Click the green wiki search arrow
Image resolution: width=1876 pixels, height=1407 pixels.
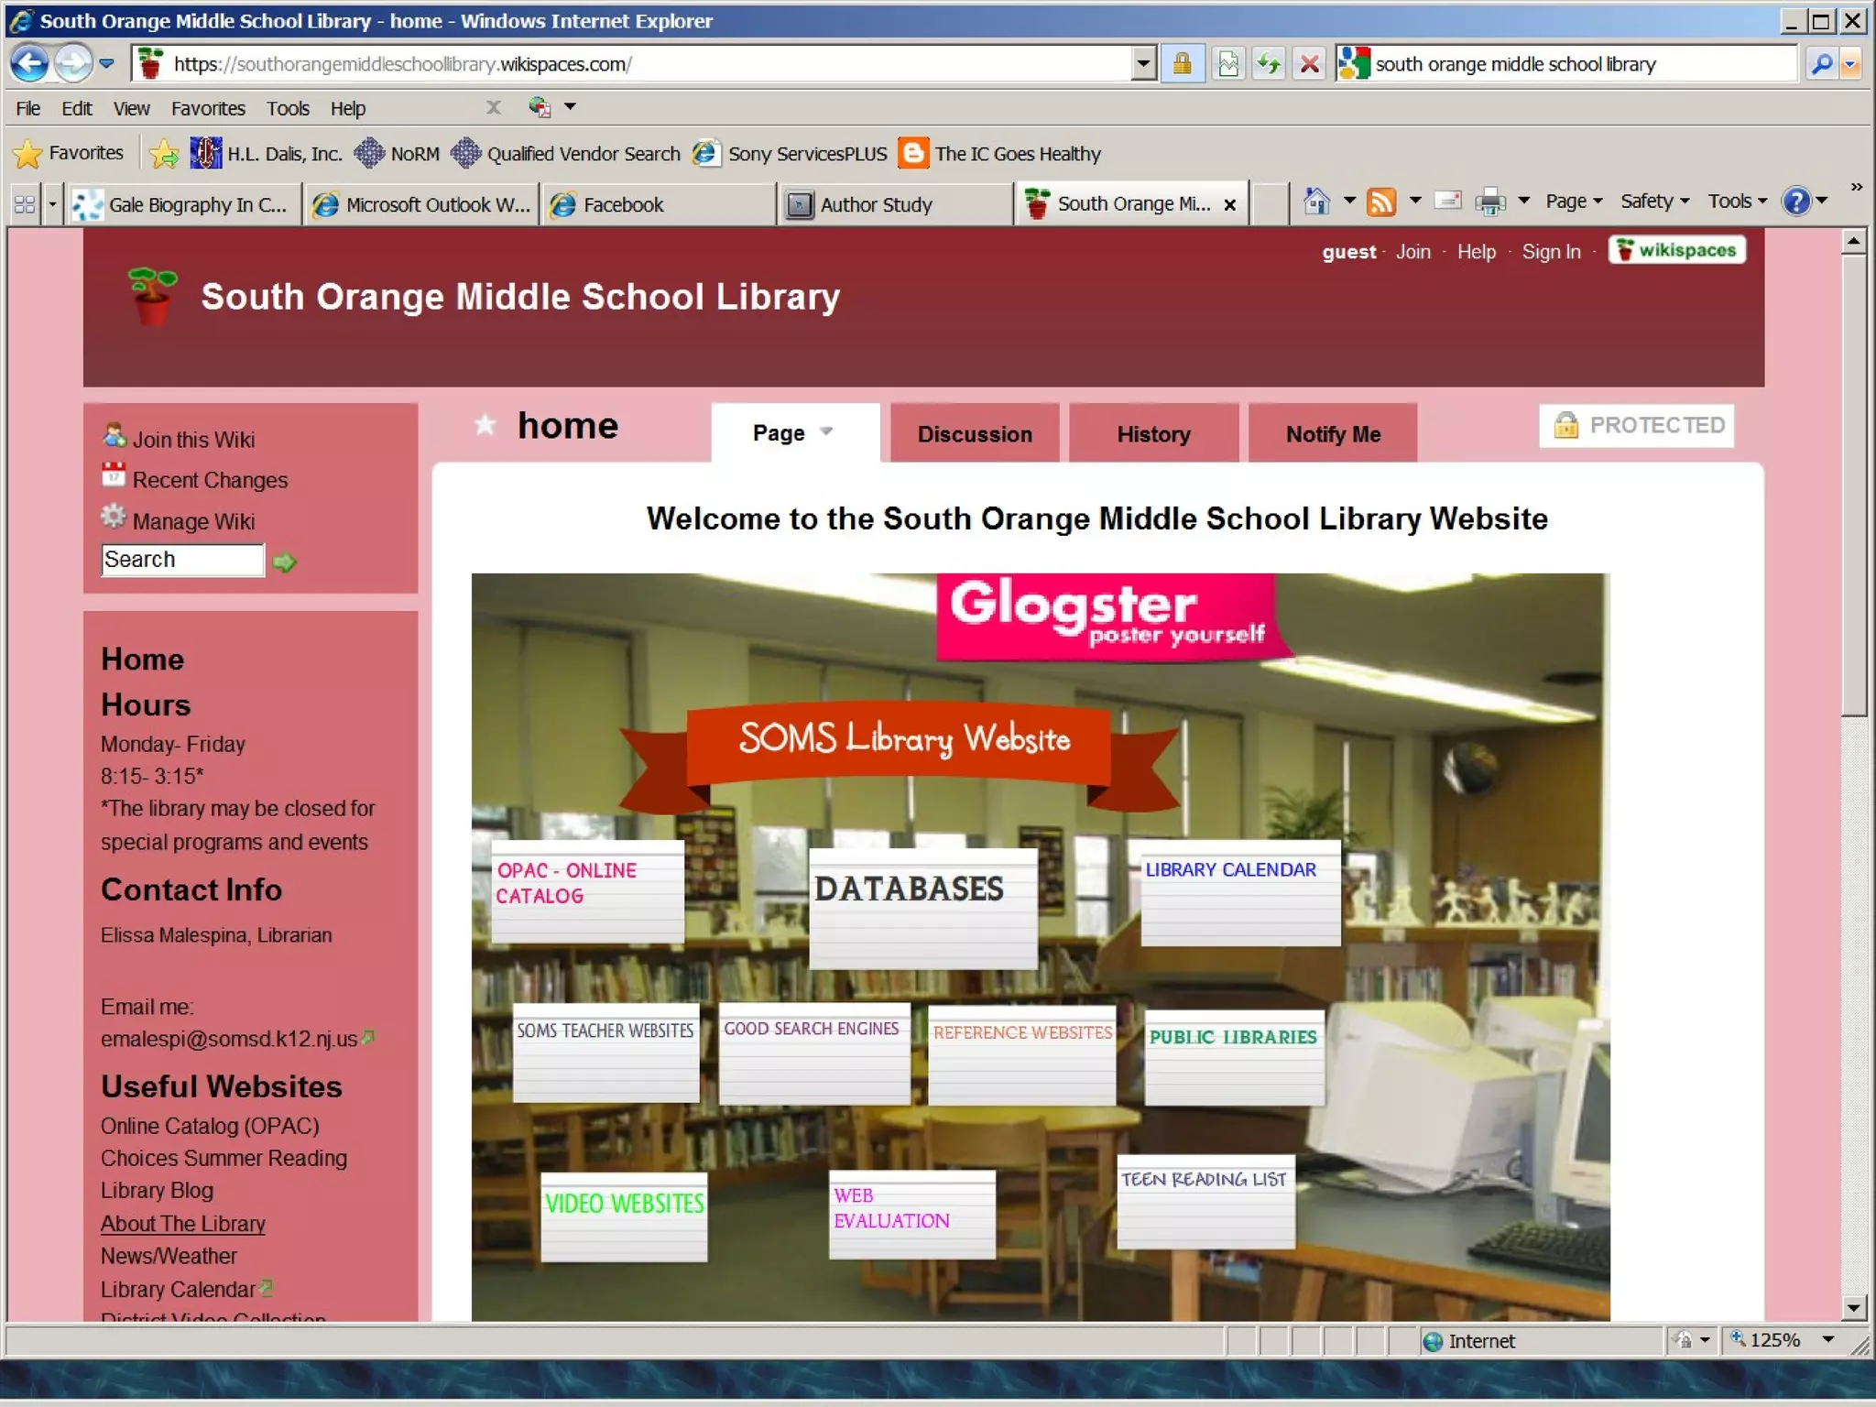[x=285, y=562]
